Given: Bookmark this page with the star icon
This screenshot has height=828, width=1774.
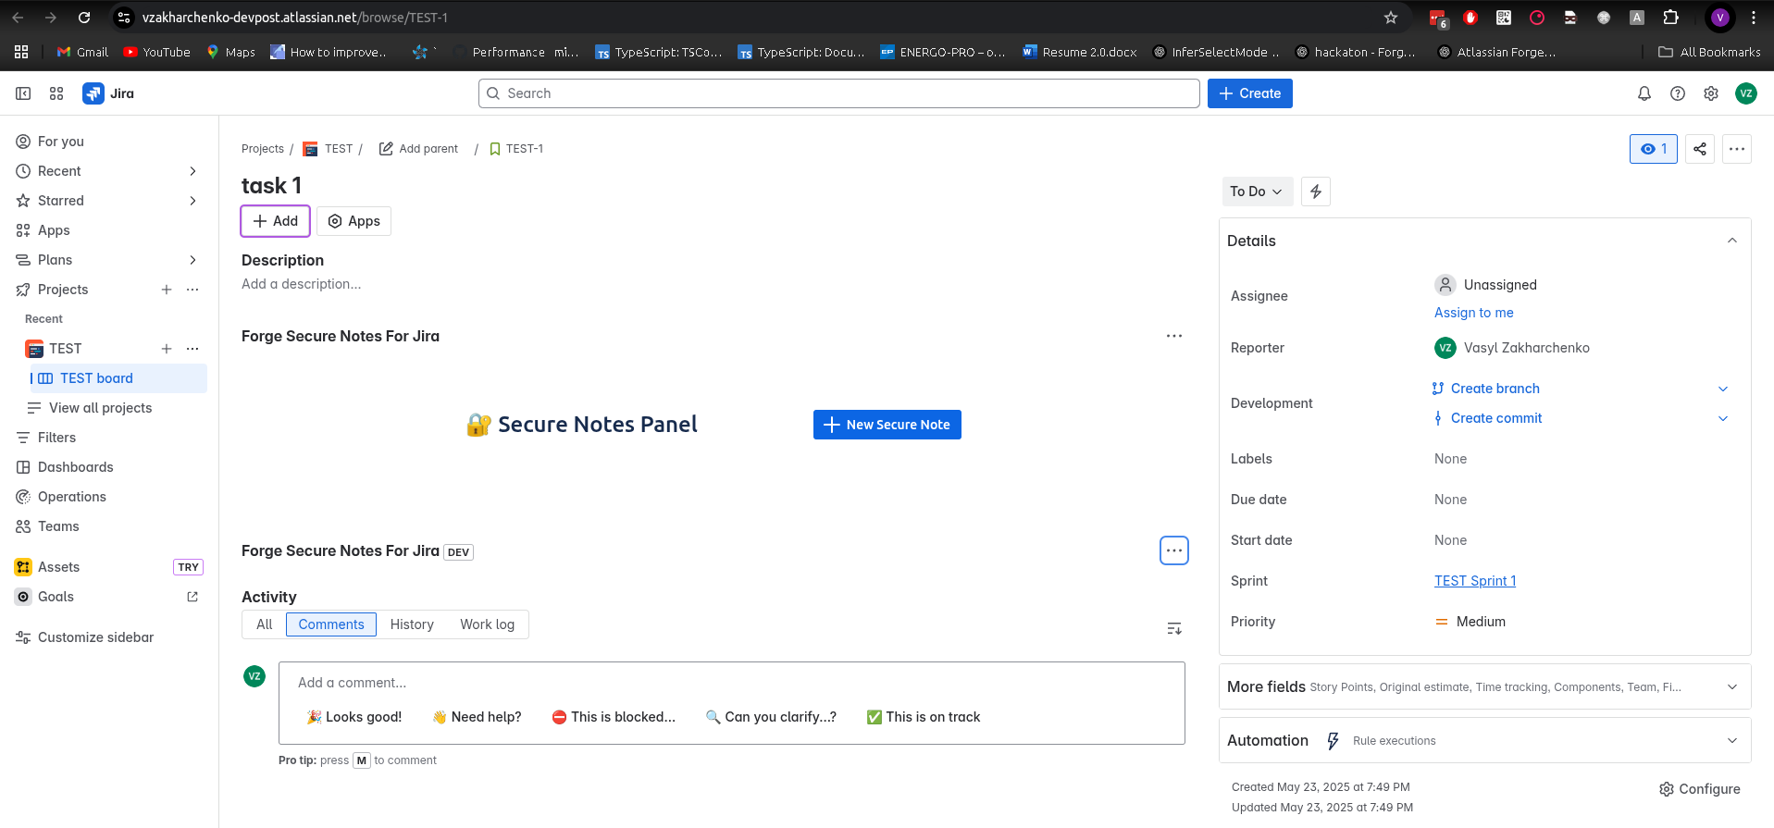Looking at the screenshot, I should [1391, 18].
